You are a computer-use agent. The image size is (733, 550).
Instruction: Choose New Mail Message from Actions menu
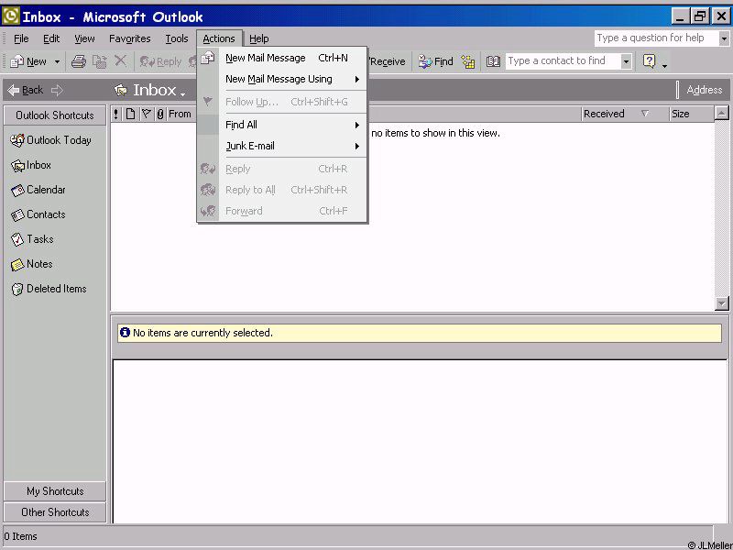click(x=282, y=58)
